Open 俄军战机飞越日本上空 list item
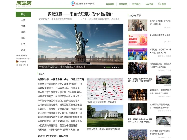Image resolution: width=187 pixels, height=140 pixels. click(x=60, y=113)
